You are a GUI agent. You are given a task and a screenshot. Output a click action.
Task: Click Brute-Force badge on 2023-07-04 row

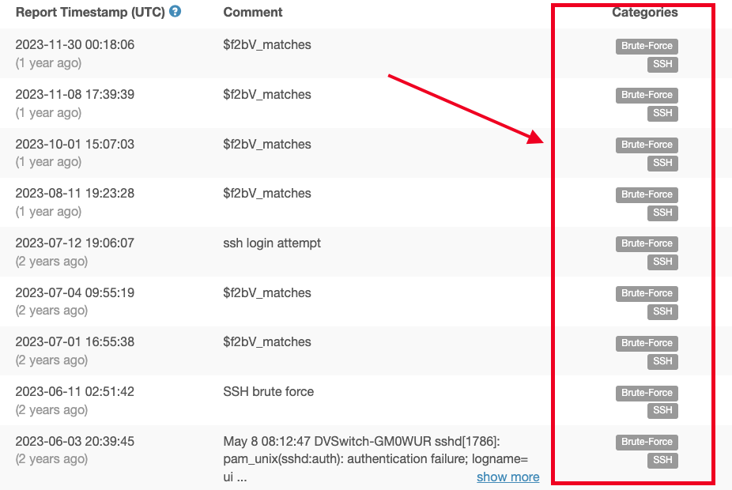(x=647, y=293)
